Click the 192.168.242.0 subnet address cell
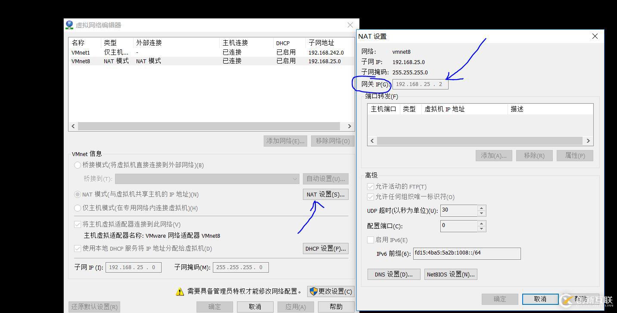Screen dimensions: 617x313 (326, 52)
